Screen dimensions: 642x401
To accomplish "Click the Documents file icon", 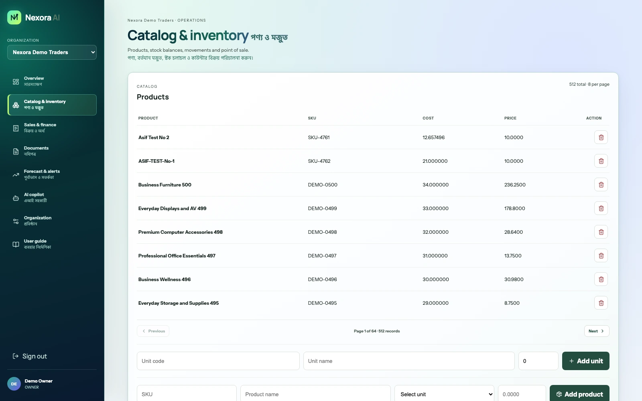I will coord(16,152).
